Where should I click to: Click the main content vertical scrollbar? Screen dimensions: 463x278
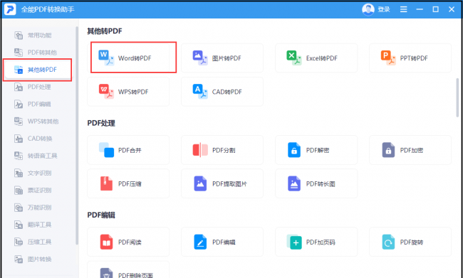click(458, 97)
